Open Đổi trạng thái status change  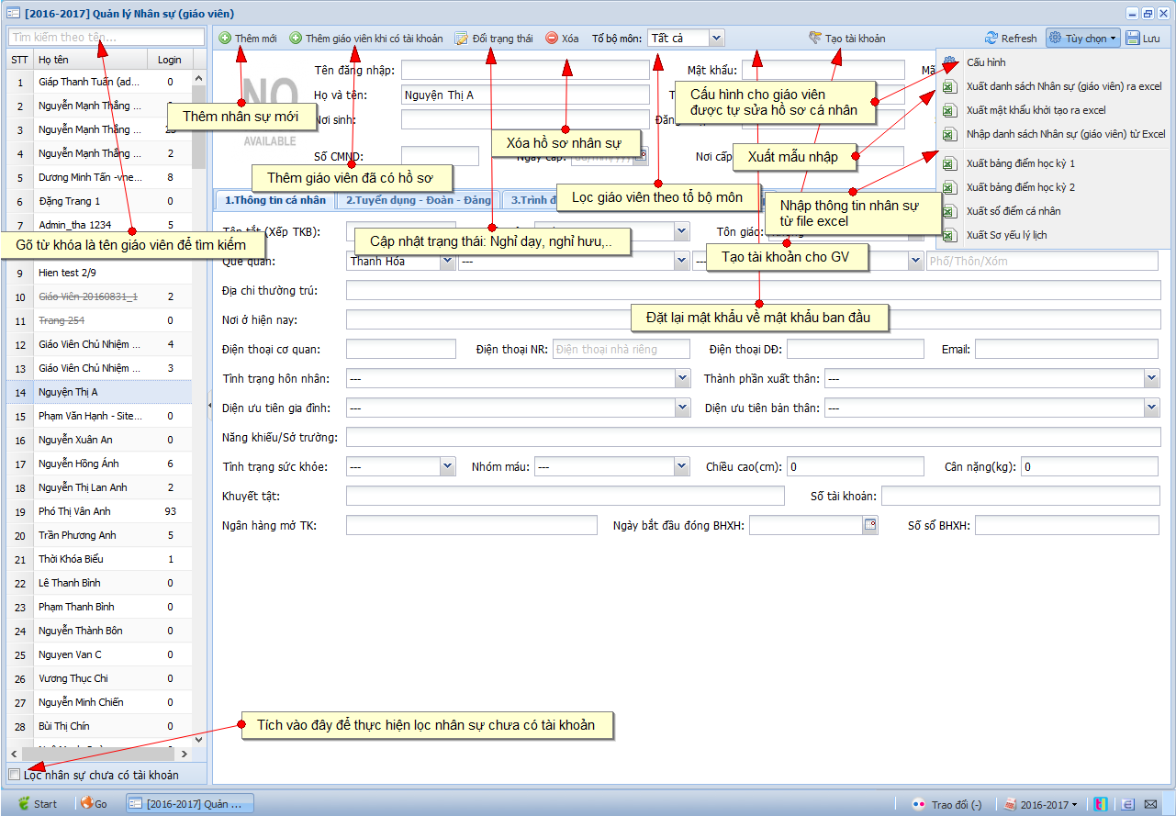click(494, 39)
